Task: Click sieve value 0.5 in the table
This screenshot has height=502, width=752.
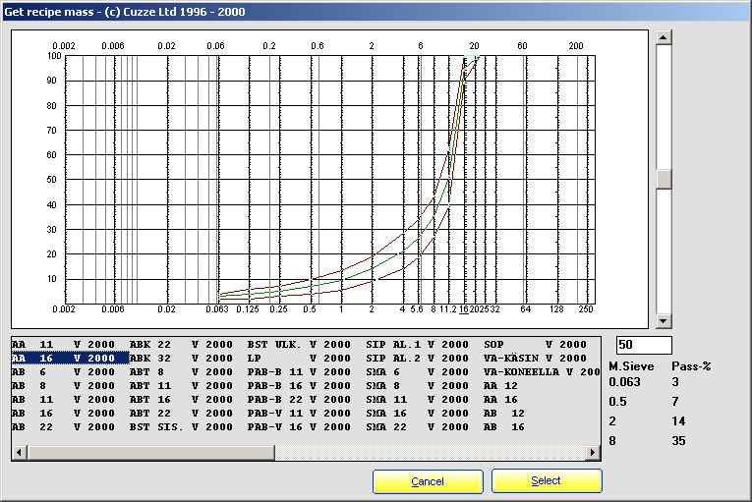Action: click(x=617, y=402)
